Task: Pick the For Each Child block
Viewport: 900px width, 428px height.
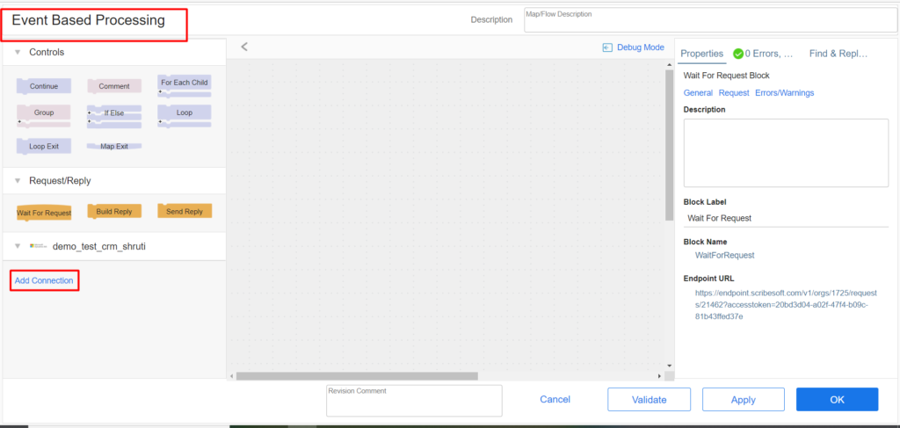Action: pos(185,85)
